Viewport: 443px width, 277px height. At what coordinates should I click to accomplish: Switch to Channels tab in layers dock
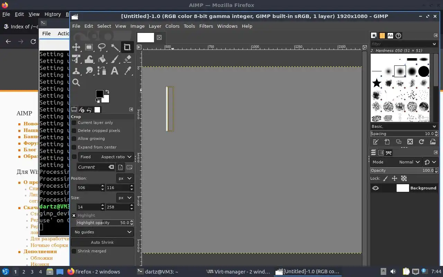click(381, 153)
